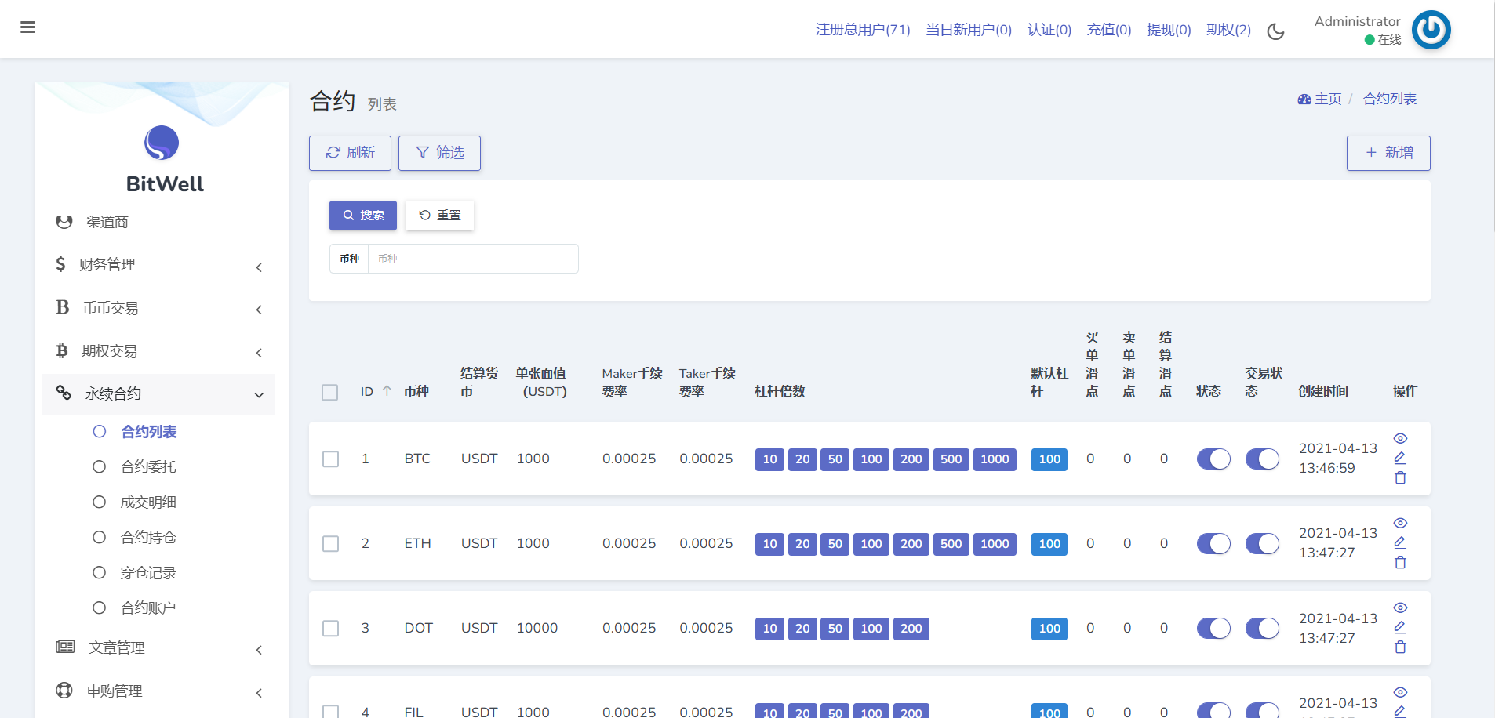
Task: Click the Administrator power avatar icon
Action: click(x=1431, y=30)
